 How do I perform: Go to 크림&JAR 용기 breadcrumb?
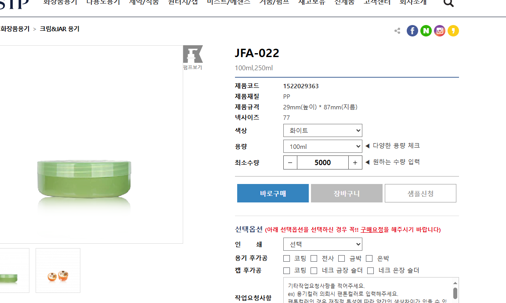59,29
